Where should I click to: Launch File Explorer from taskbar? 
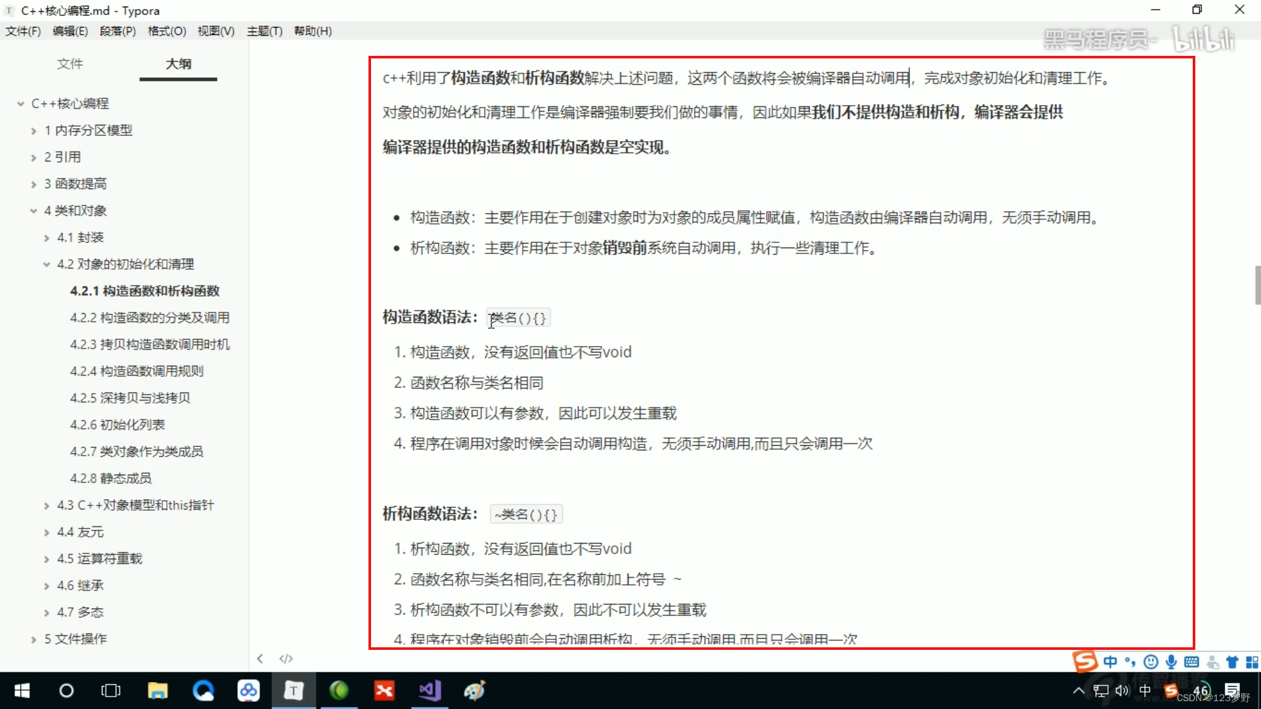[158, 691]
